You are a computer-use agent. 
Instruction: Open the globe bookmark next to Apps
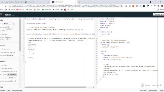coord(6,9)
